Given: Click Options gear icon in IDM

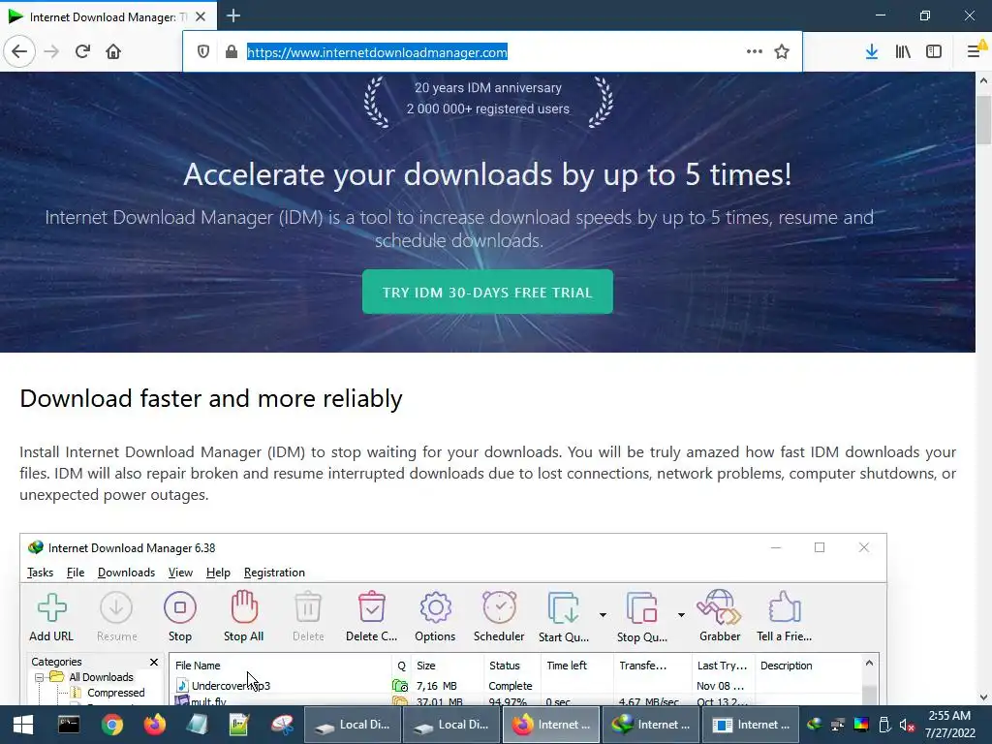Looking at the screenshot, I should (435, 617).
